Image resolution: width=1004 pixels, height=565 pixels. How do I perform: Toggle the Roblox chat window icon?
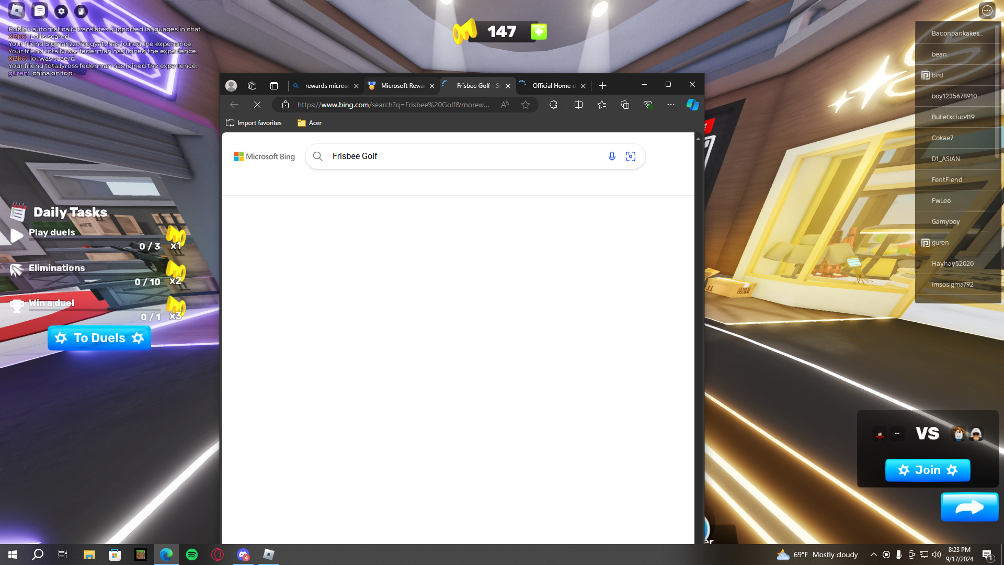pos(40,11)
